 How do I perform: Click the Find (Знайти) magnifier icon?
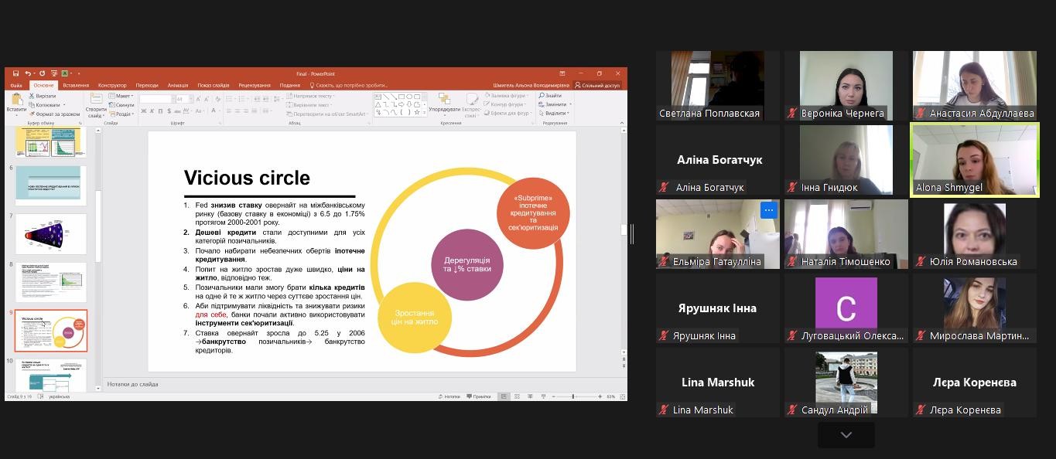click(542, 96)
